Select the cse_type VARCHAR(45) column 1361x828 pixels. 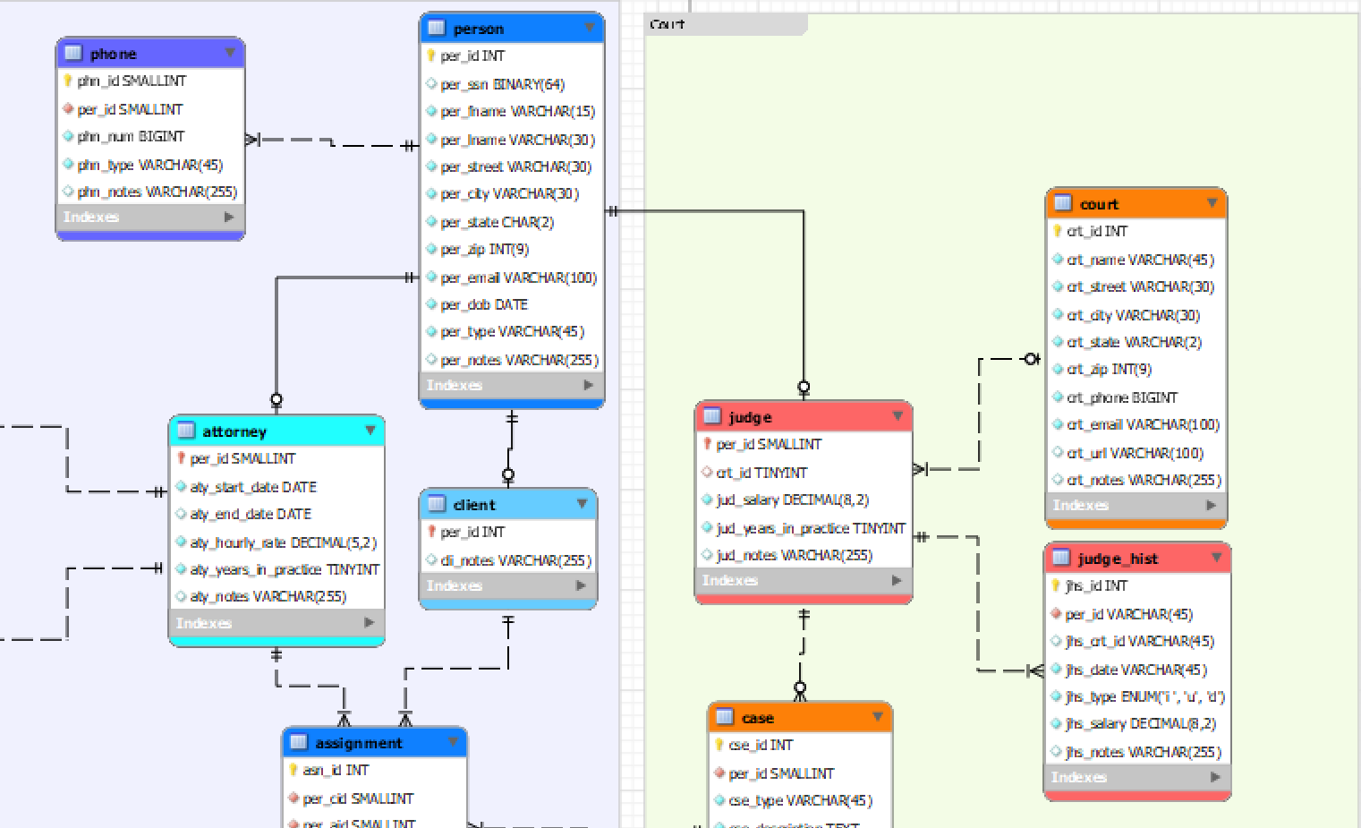point(801,800)
